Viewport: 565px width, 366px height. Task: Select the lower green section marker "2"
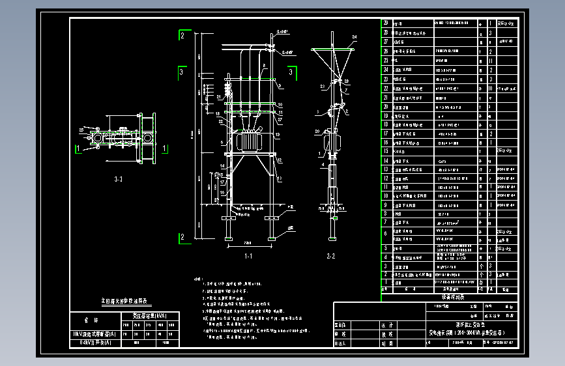click(182, 236)
